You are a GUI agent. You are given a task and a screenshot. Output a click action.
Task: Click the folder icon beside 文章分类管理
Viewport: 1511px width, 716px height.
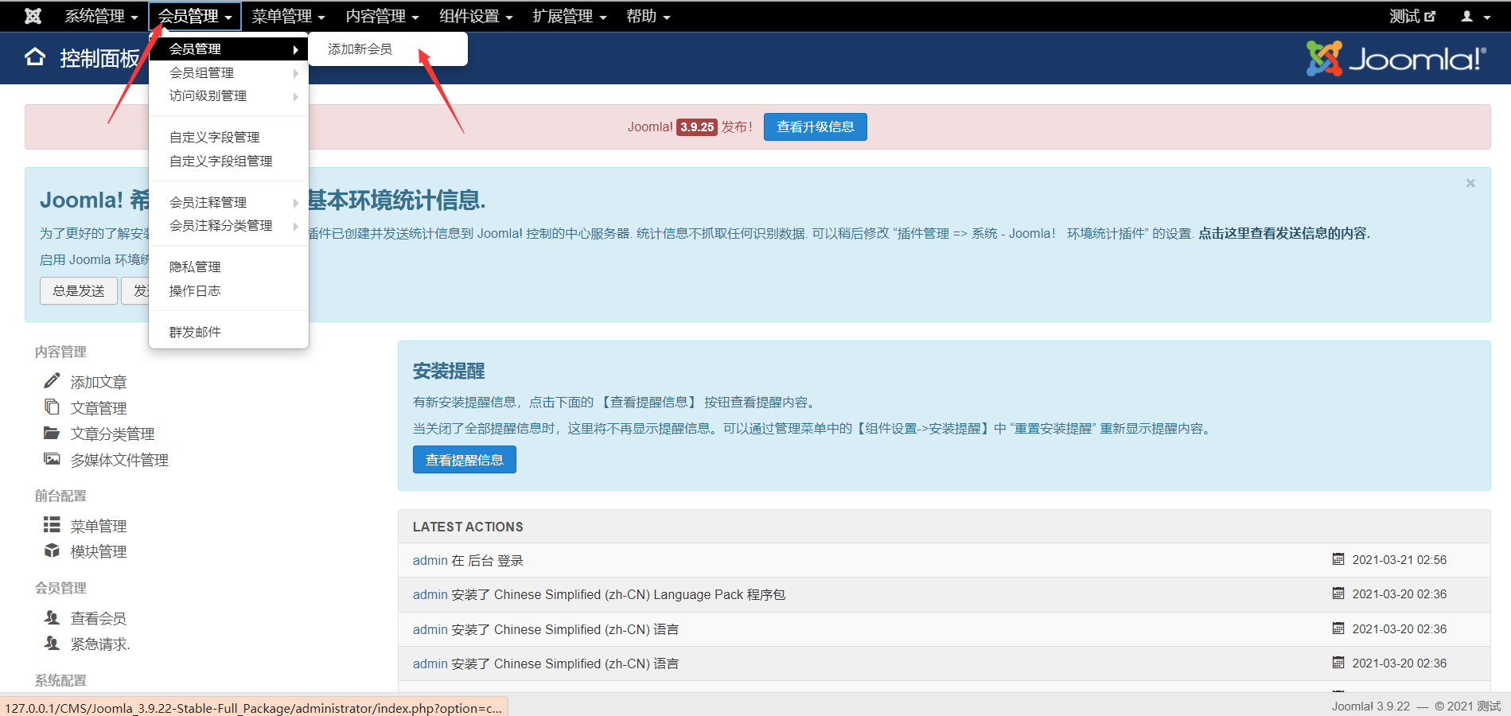(52, 433)
